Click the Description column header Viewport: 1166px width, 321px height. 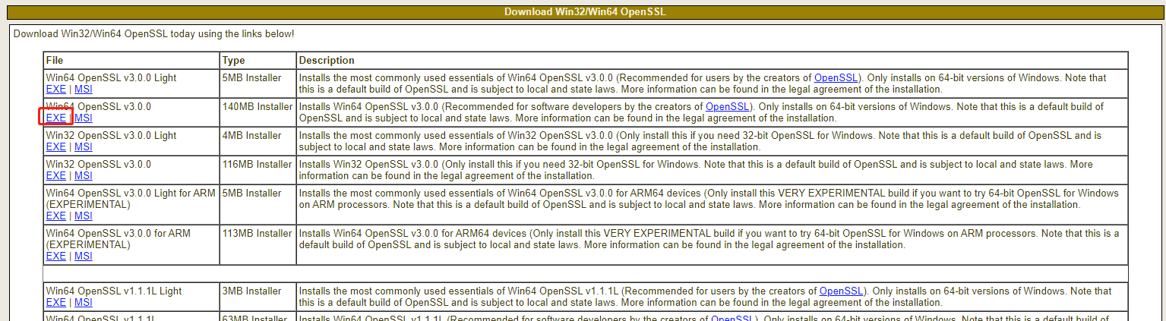327,61
